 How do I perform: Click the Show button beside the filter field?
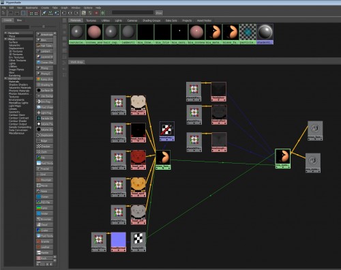click(x=159, y=13)
